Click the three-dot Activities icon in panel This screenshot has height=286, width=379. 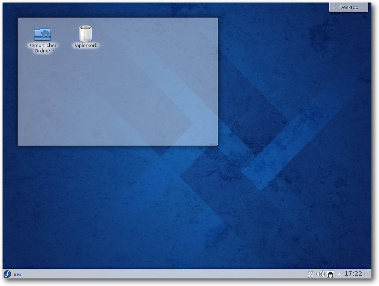tap(18, 275)
